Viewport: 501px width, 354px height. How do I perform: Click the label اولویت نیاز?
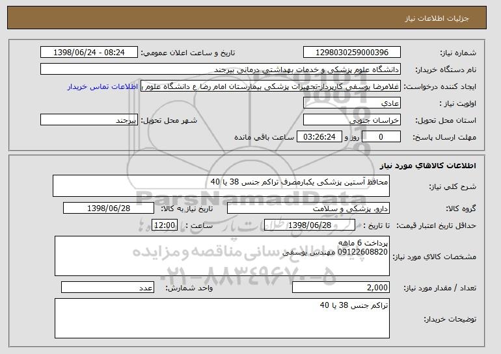pyautogui.click(x=458, y=104)
